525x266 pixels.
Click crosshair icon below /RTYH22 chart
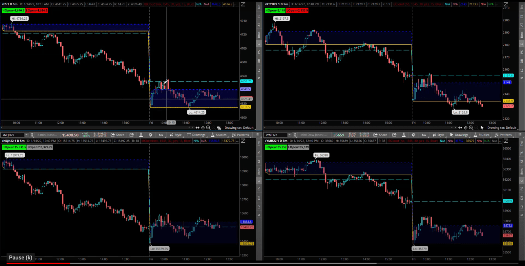point(466,128)
